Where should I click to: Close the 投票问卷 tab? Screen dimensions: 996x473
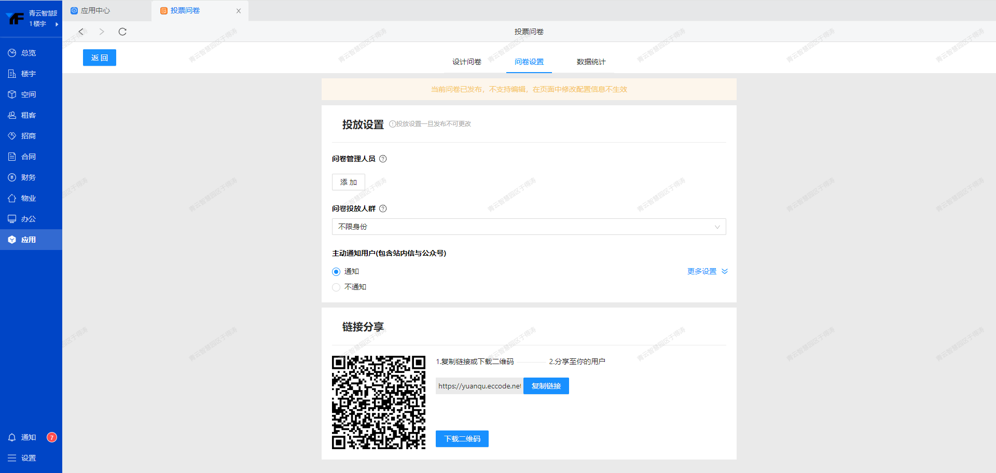pyautogui.click(x=239, y=11)
